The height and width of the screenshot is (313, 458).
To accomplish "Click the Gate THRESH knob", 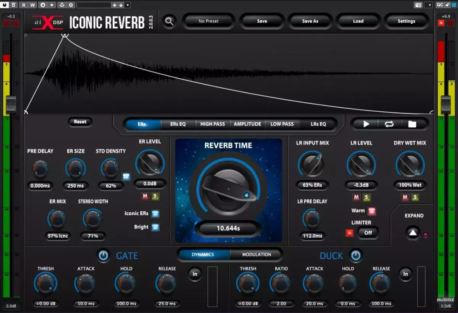I will click(x=45, y=284).
